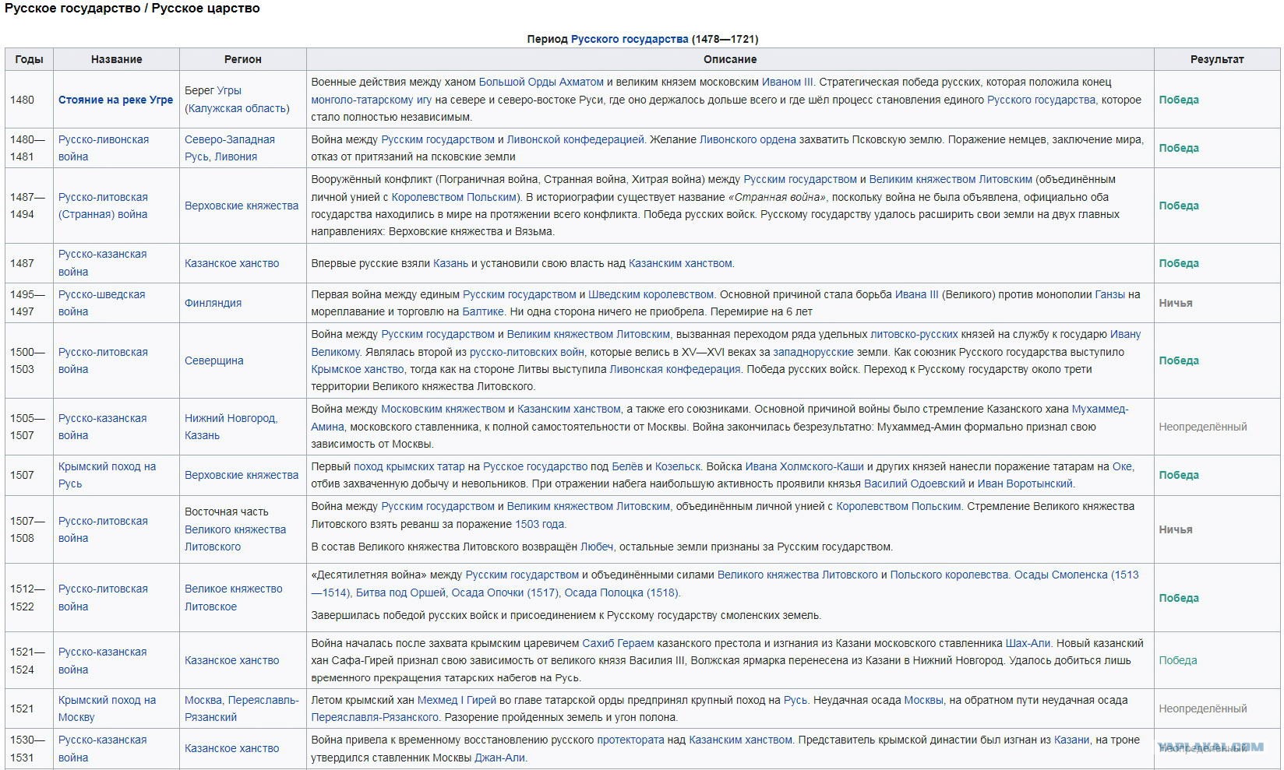Open the Нижний Новгород region link
The height and width of the screenshot is (770, 1284).
click(x=231, y=418)
